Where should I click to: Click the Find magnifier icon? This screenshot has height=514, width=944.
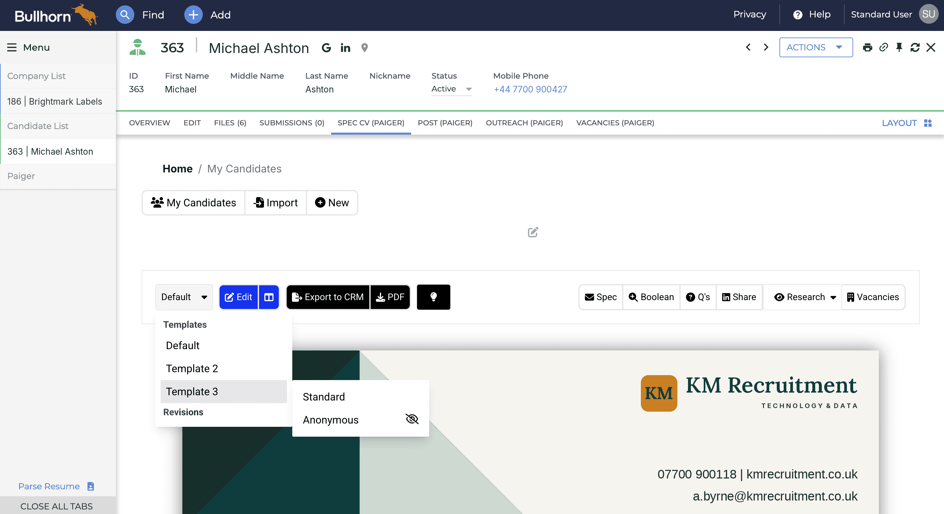pos(125,15)
